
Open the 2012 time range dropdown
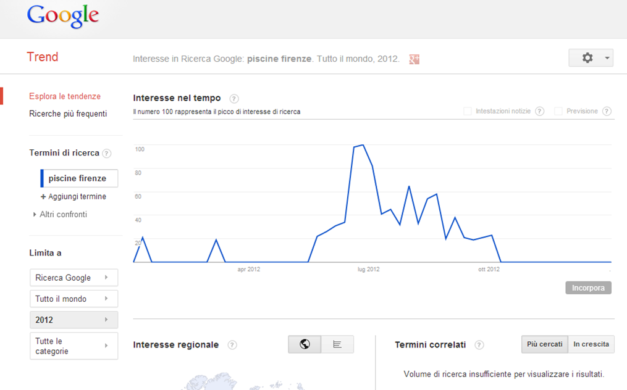[x=74, y=320]
